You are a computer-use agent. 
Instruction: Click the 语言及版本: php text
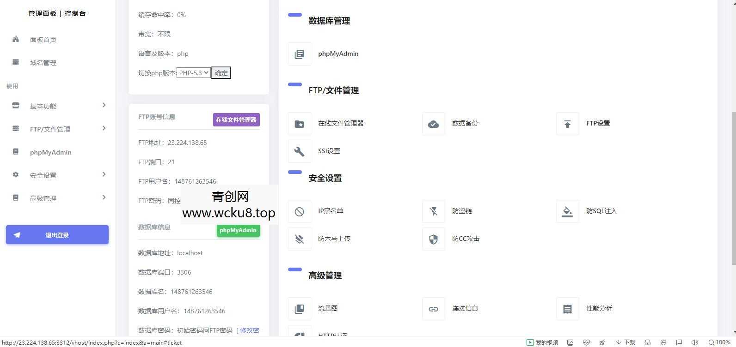[163, 54]
